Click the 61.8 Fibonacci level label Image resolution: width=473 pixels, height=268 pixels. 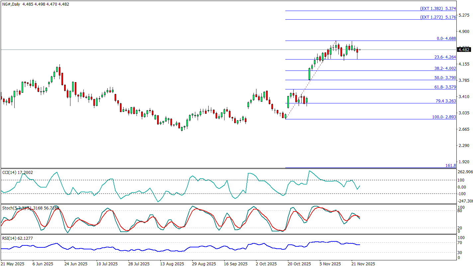[445, 87]
